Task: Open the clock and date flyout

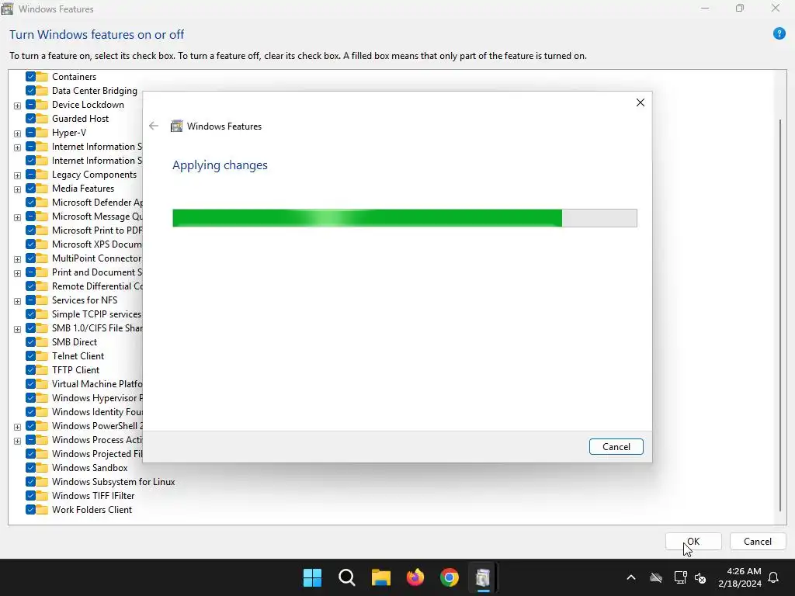Action: tap(740, 577)
